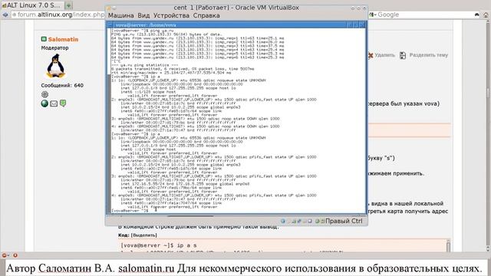Image resolution: width=491 pixels, height=276 pixels.
Task: Send personal message via green speech bubble
Action: coord(63,103)
